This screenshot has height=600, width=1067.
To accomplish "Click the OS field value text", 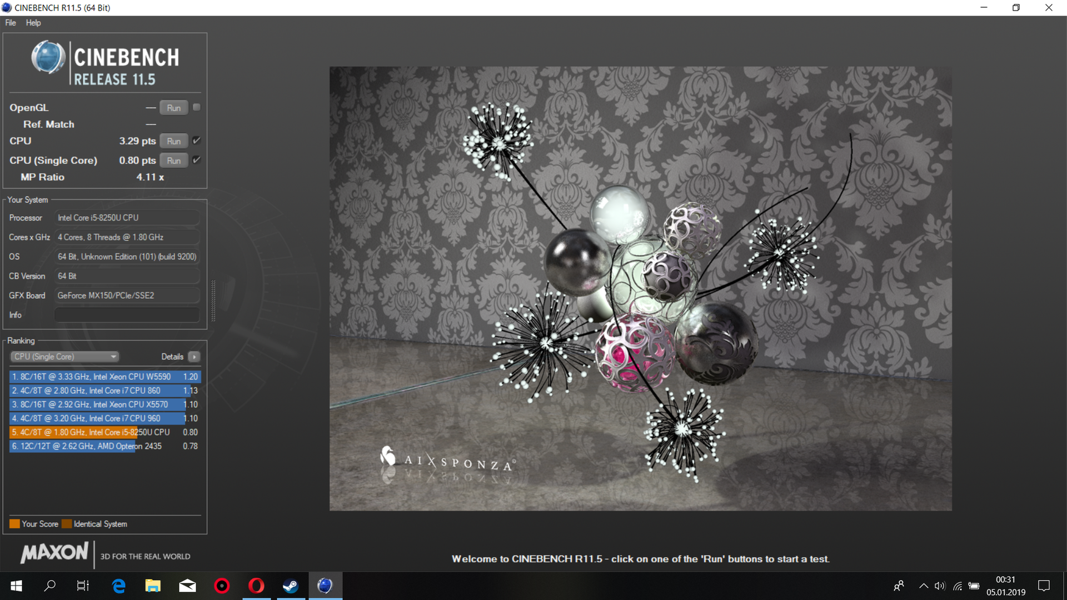I will (x=127, y=257).
